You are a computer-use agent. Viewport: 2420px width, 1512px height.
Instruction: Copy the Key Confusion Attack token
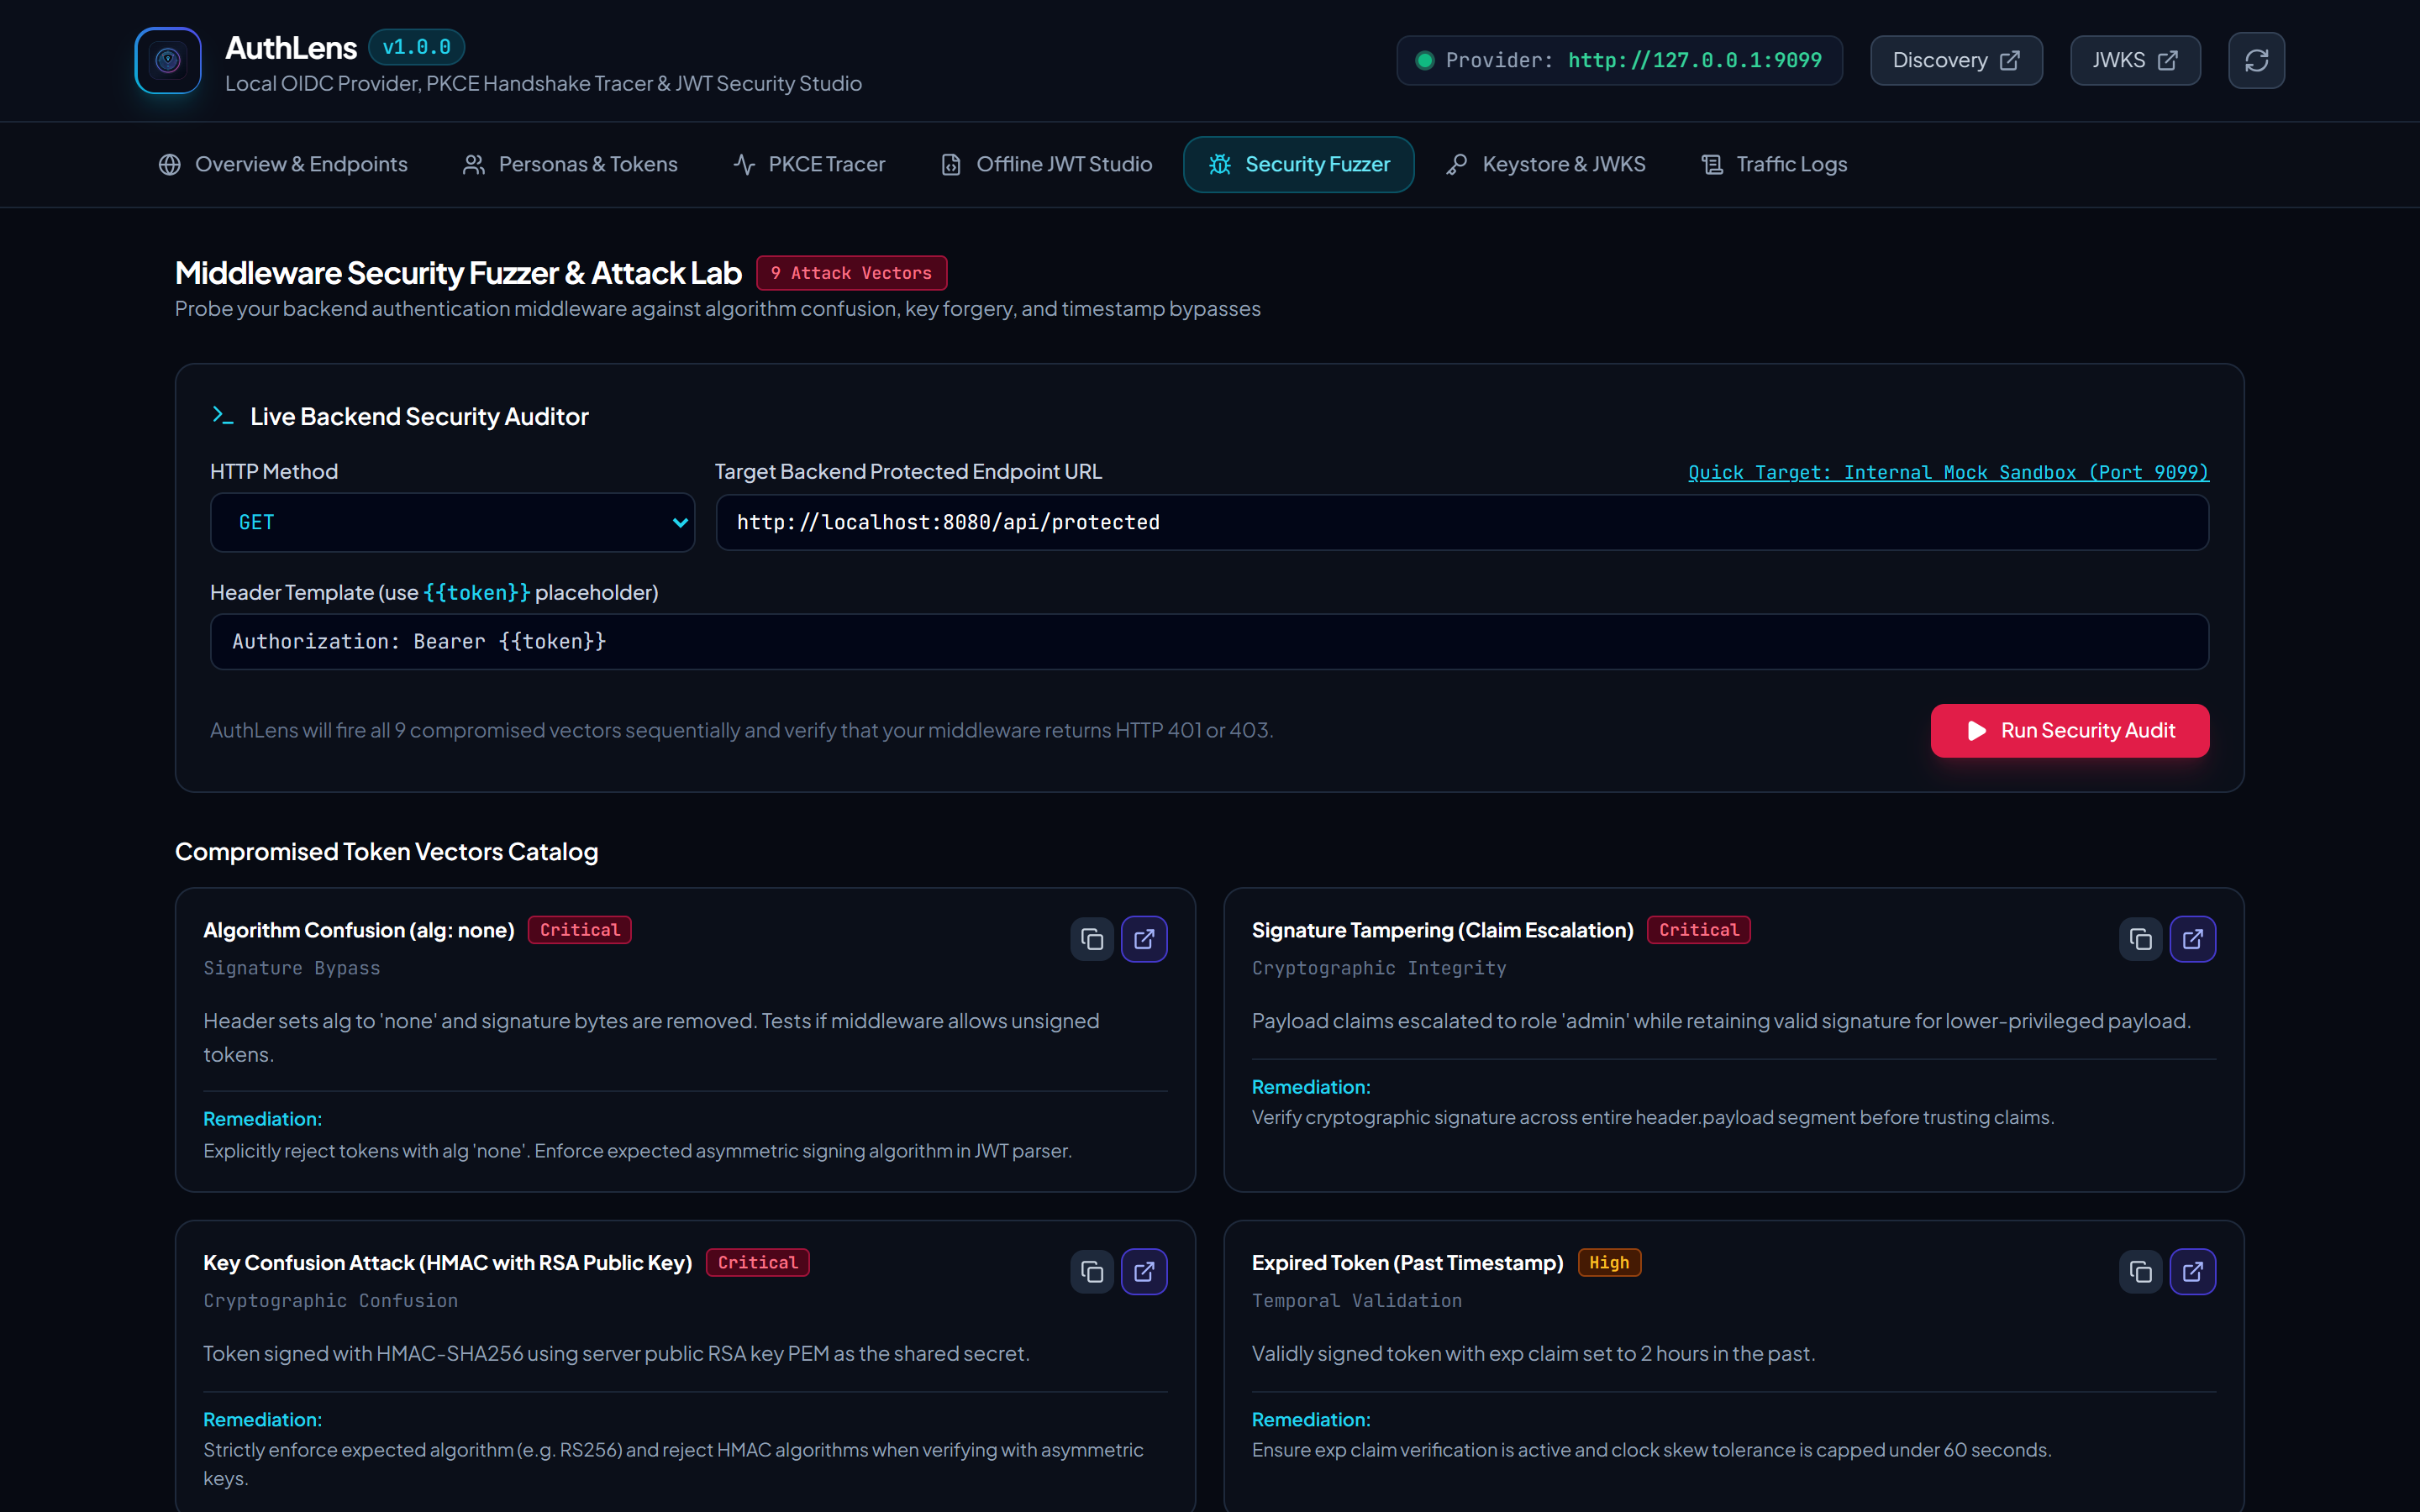click(x=1092, y=1272)
